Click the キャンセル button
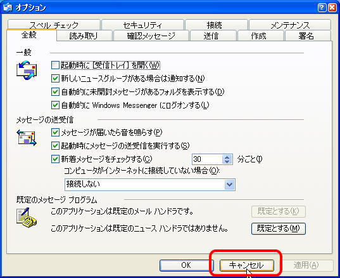Screen dimensions: 340x278 (246, 265)
